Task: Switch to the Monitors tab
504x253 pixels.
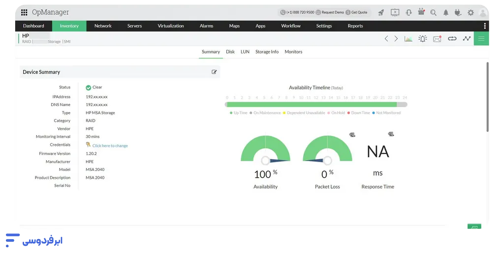Action: (x=293, y=52)
